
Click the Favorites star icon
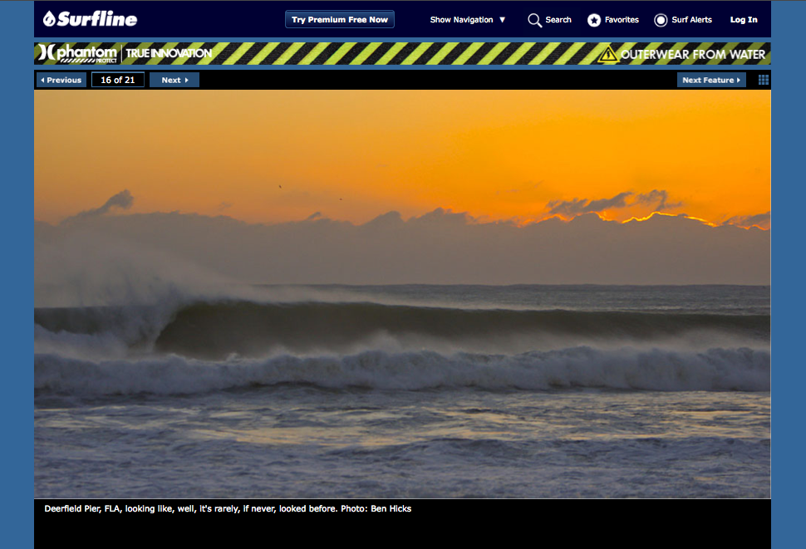pyautogui.click(x=594, y=20)
